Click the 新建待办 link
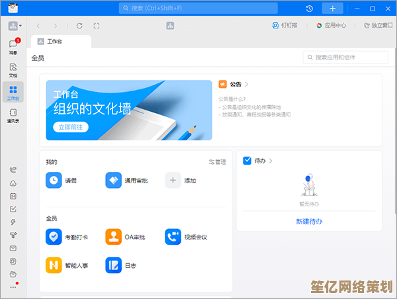 (x=309, y=222)
